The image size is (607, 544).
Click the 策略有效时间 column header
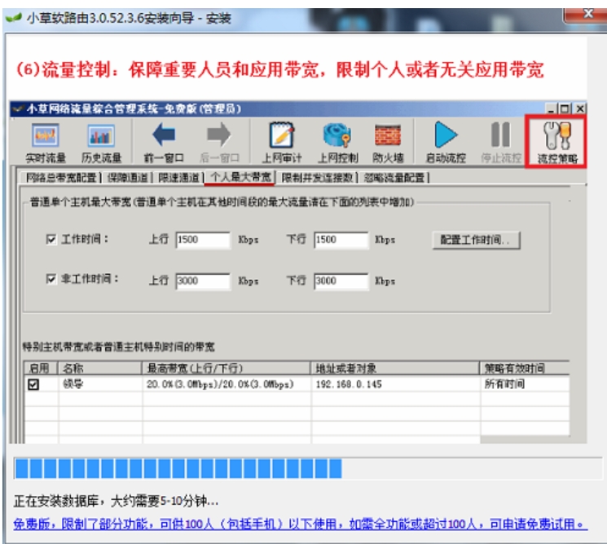[x=525, y=368]
